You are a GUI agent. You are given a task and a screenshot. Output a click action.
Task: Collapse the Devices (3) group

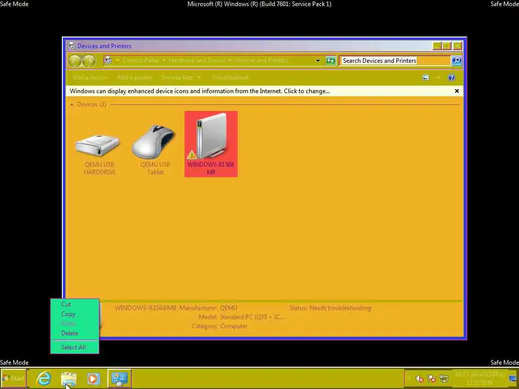tap(71, 104)
